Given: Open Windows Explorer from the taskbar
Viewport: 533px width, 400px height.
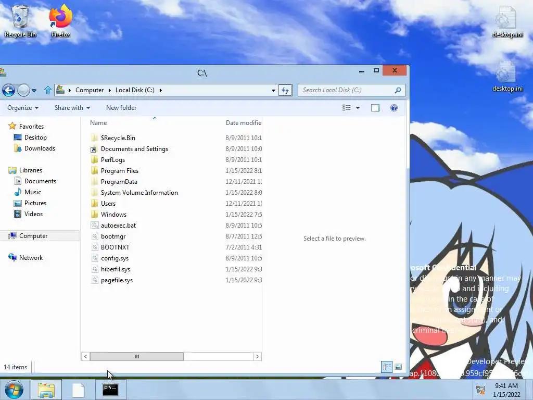Looking at the screenshot, I should [x=46, y=390].
